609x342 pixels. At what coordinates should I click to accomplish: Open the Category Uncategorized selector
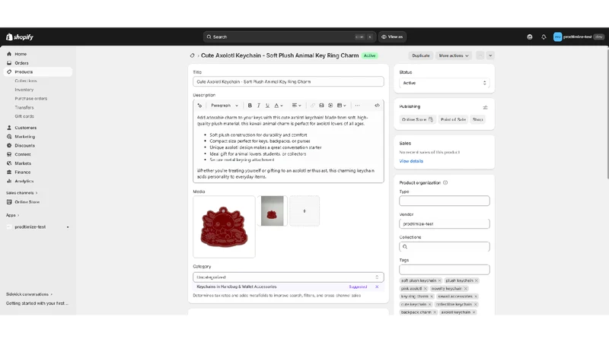[289, 277]
